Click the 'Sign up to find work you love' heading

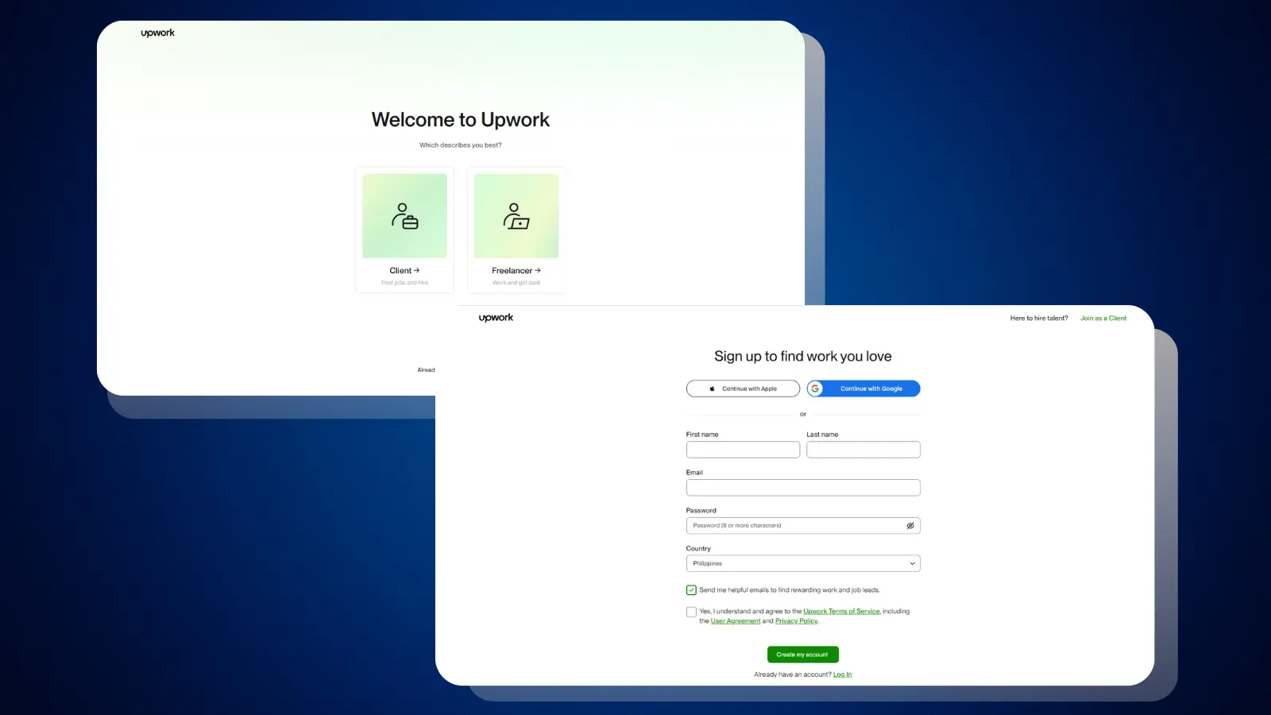[803, 357]
